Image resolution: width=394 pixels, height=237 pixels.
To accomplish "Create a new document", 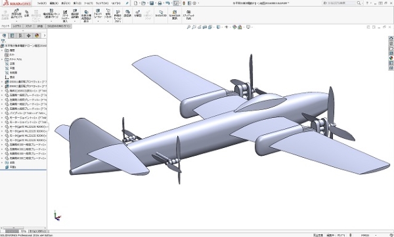I will coord(136,3).
